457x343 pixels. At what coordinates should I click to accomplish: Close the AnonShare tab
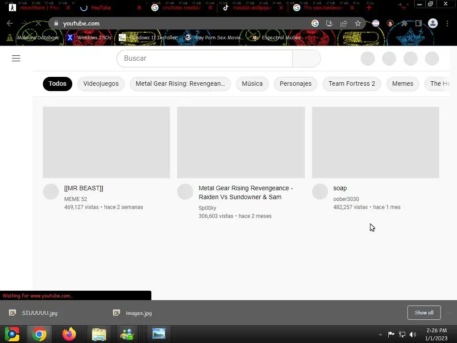click(x=68, y=8)
